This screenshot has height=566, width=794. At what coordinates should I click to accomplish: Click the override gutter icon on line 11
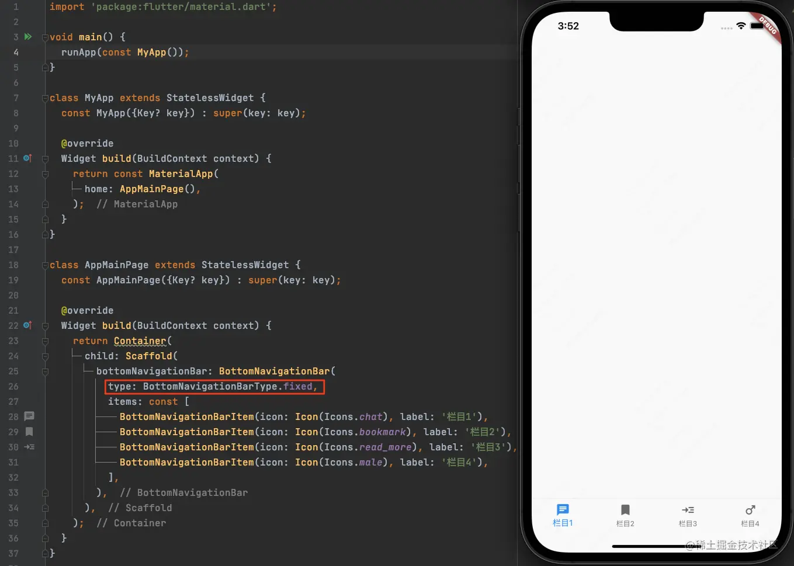(27, 158)
